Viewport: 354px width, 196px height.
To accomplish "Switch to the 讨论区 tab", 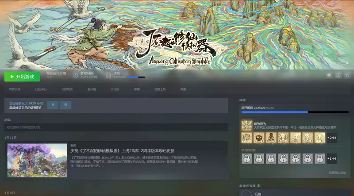I will point(115,89).
